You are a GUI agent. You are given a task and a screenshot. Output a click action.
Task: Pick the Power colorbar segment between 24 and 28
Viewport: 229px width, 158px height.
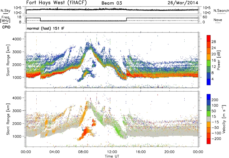[x=209, y=44]
